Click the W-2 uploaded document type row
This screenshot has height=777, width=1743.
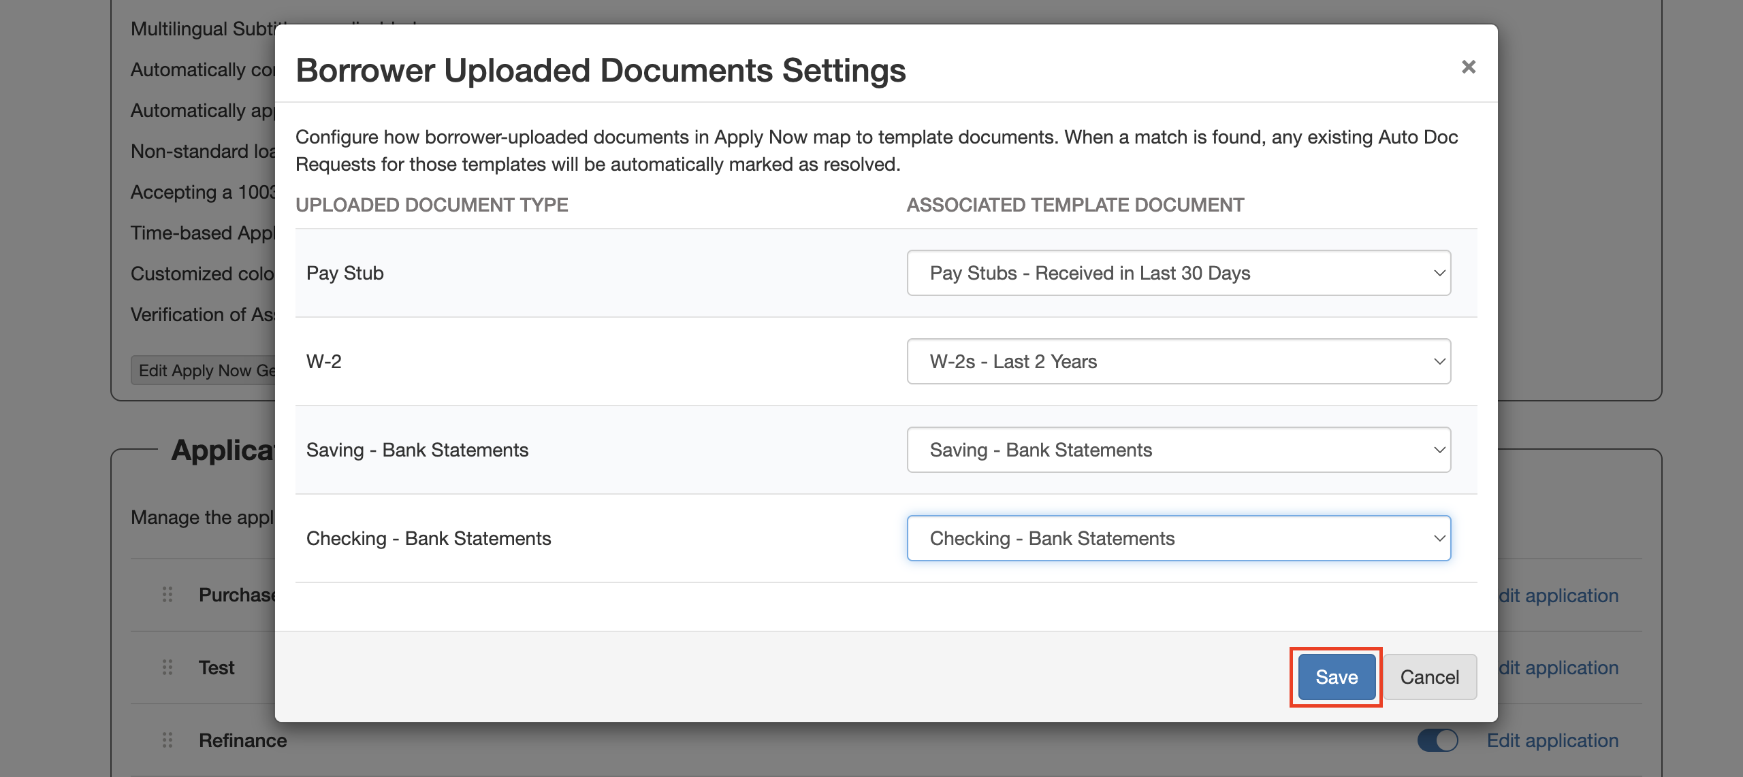pos(324,361)
